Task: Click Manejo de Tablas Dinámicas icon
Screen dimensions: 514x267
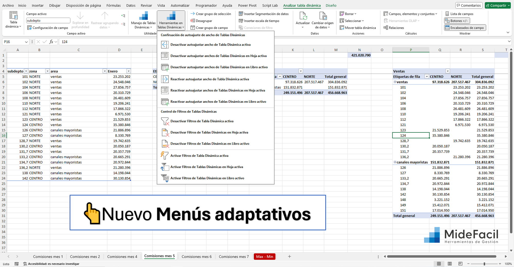Action: tap(143, 20)
